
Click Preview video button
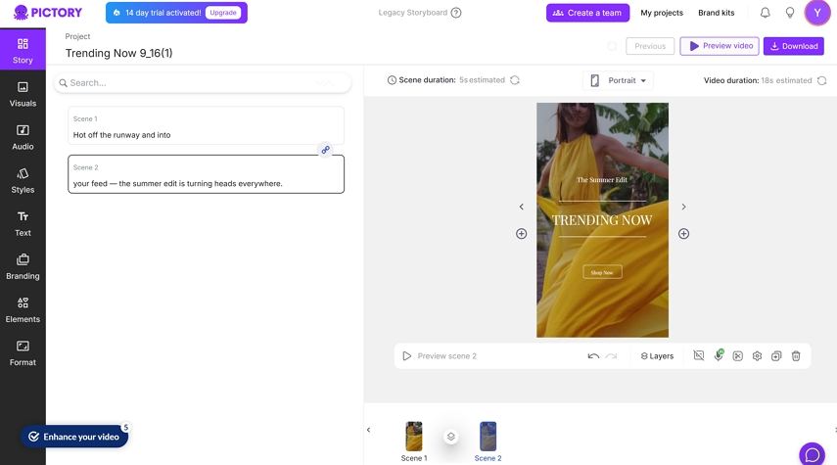pyautogui.click(x=719, y=46)
